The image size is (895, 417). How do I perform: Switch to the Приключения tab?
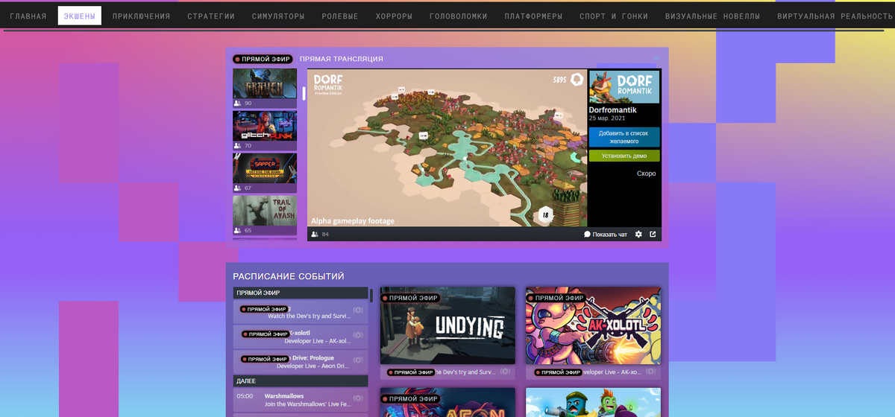(x=142, y=16)
